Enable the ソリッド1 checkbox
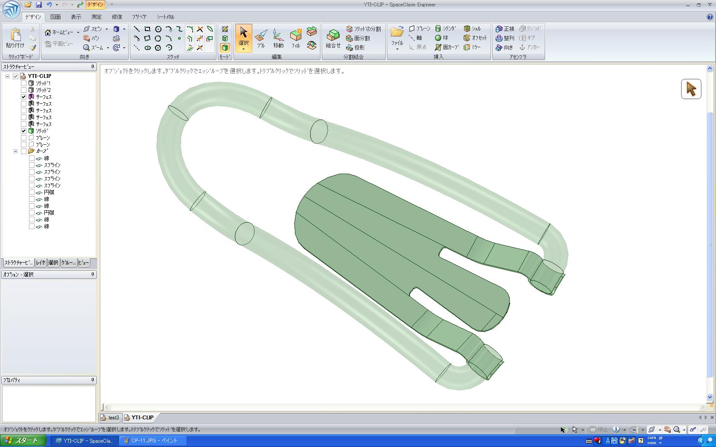716x447 pixels. click(x=24, y=83)
